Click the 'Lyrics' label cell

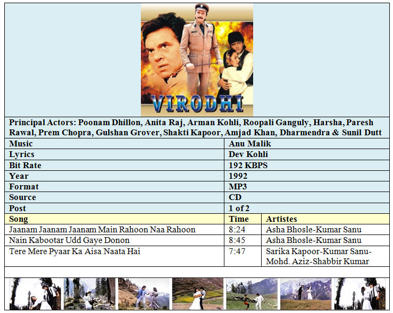114,154
